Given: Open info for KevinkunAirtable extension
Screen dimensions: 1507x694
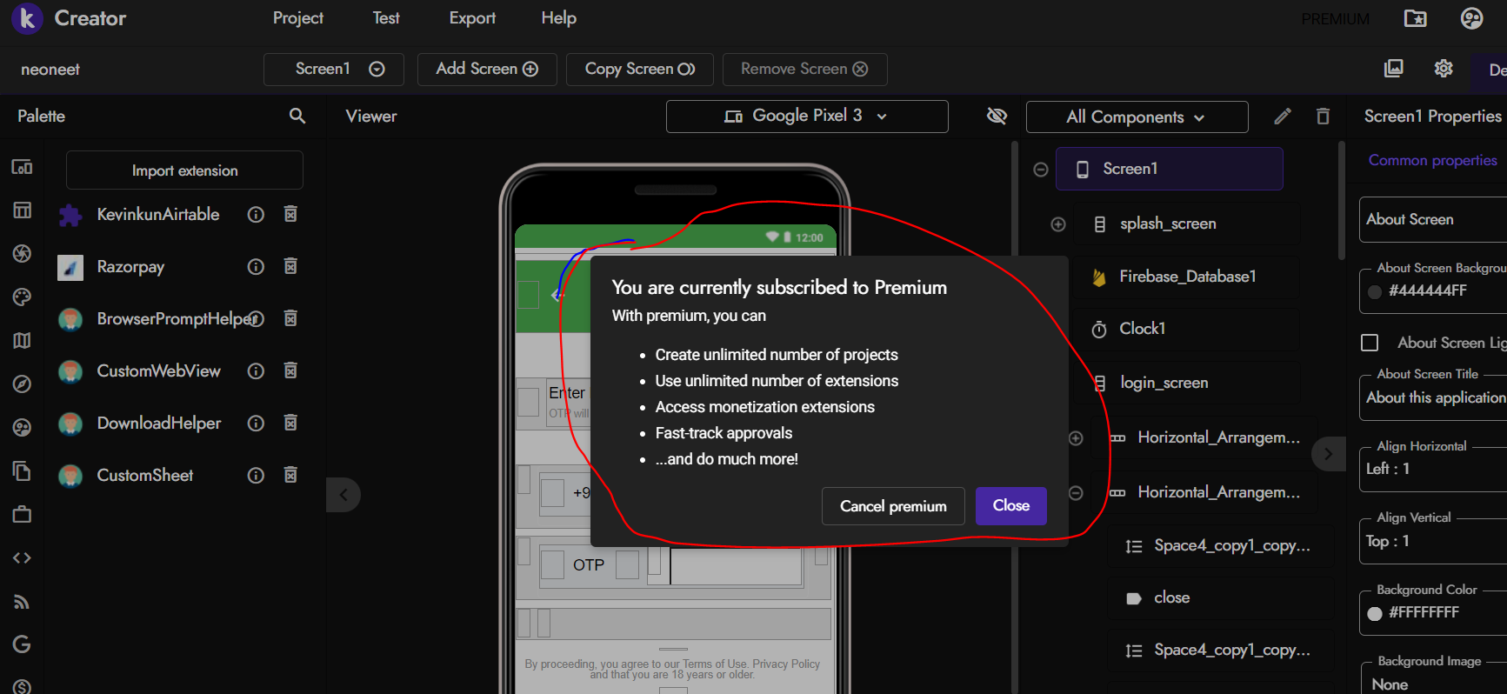Looking at the screenshot, I should 256,214.
